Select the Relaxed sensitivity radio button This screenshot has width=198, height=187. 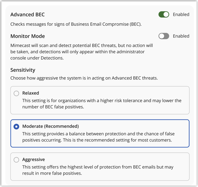(16, 93)
